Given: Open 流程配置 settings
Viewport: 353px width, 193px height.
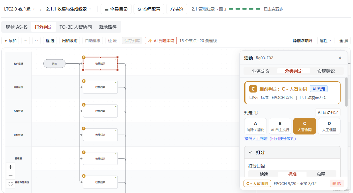Looking at the screenshot, I should (149, 9).
